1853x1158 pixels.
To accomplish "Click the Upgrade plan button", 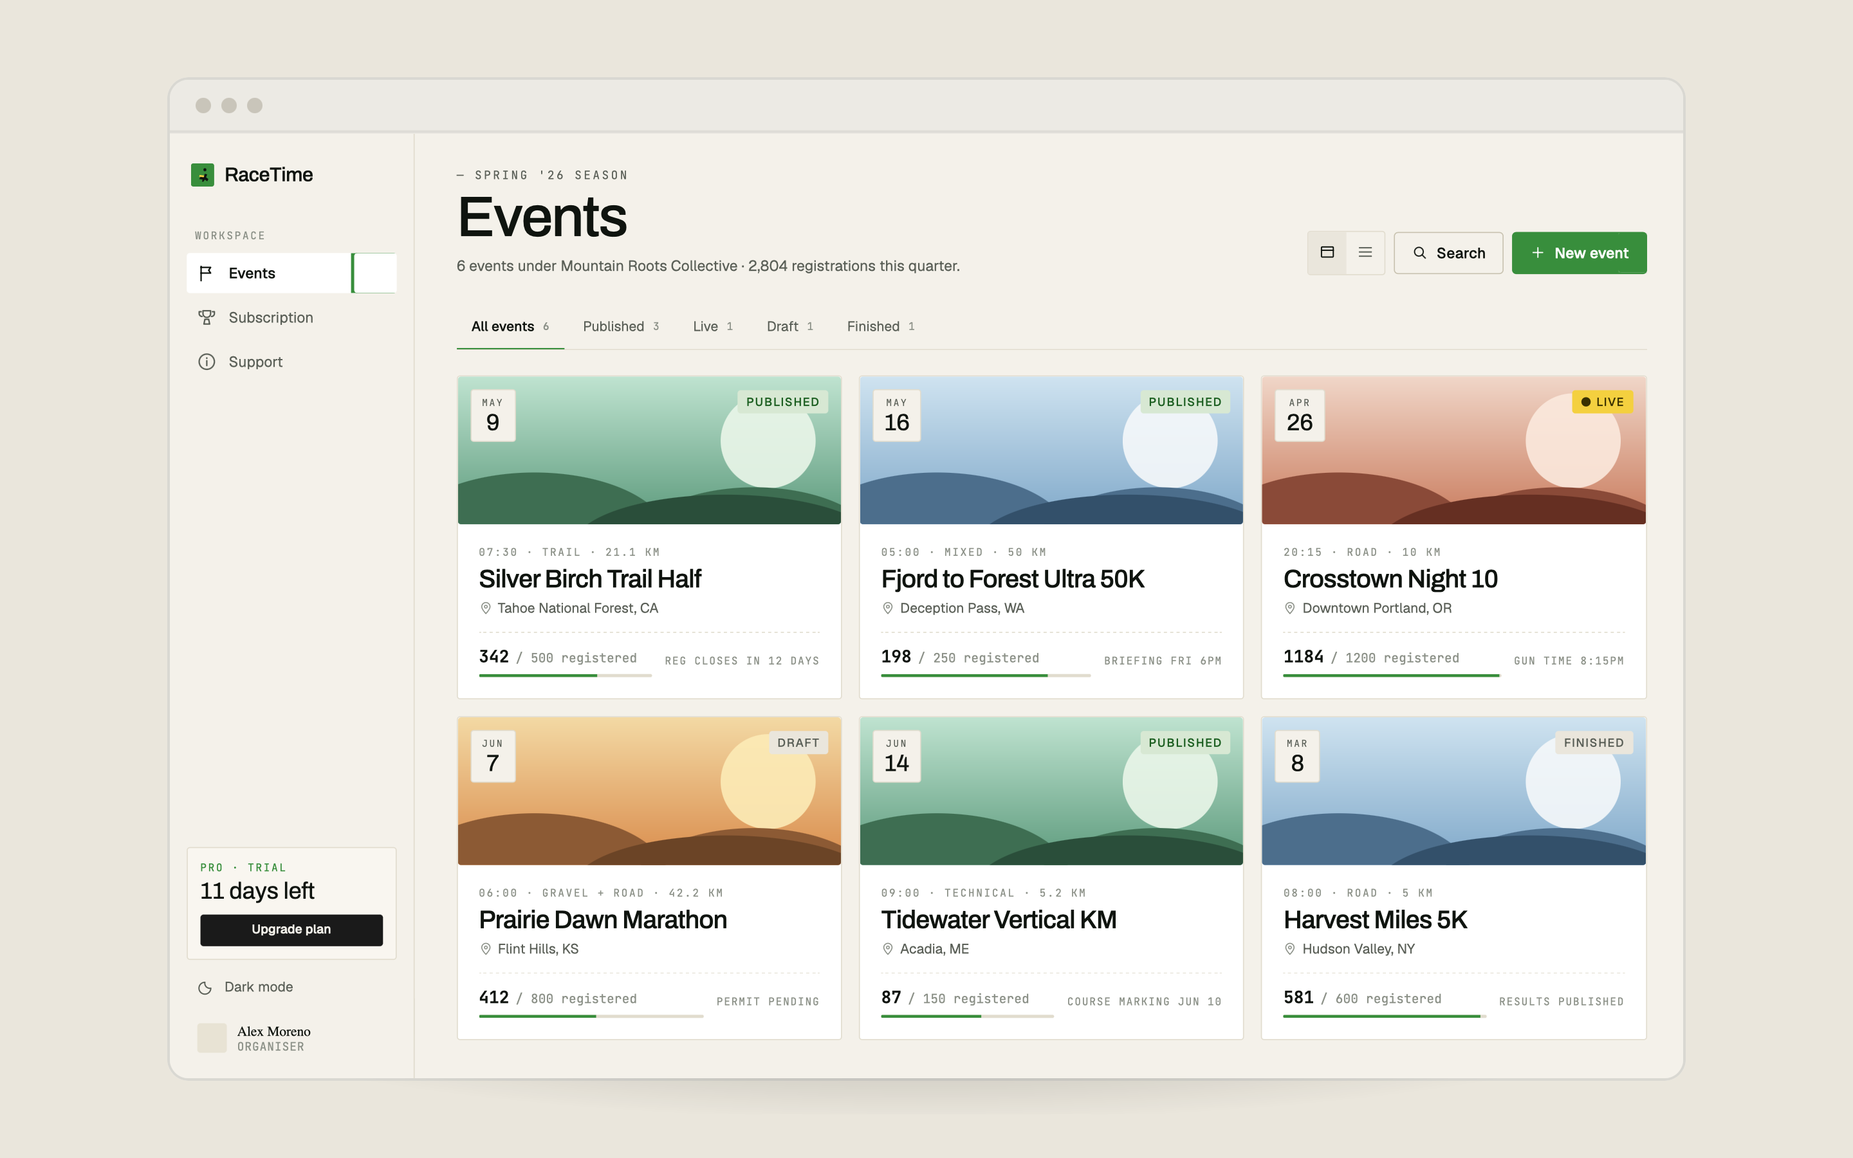I will pyautogui.click(x=291, y=929).
